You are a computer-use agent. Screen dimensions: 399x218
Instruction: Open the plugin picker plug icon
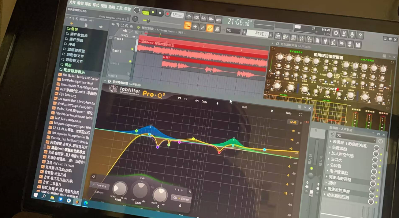click(325, 41)
